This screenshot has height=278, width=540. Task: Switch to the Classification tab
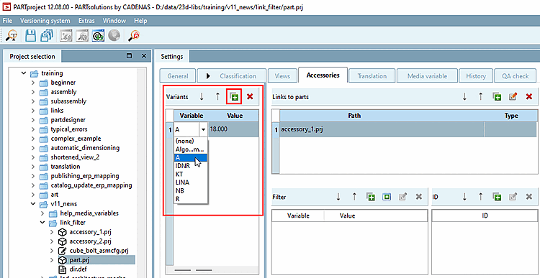(x=231, y=76)
